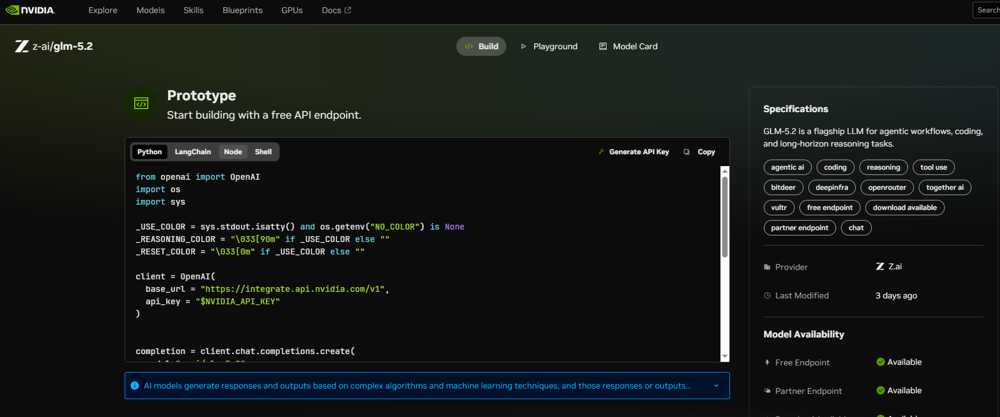The image size is (1000, 417).
Task: Open the Blueprints menu item
Action: coord(242,10)
